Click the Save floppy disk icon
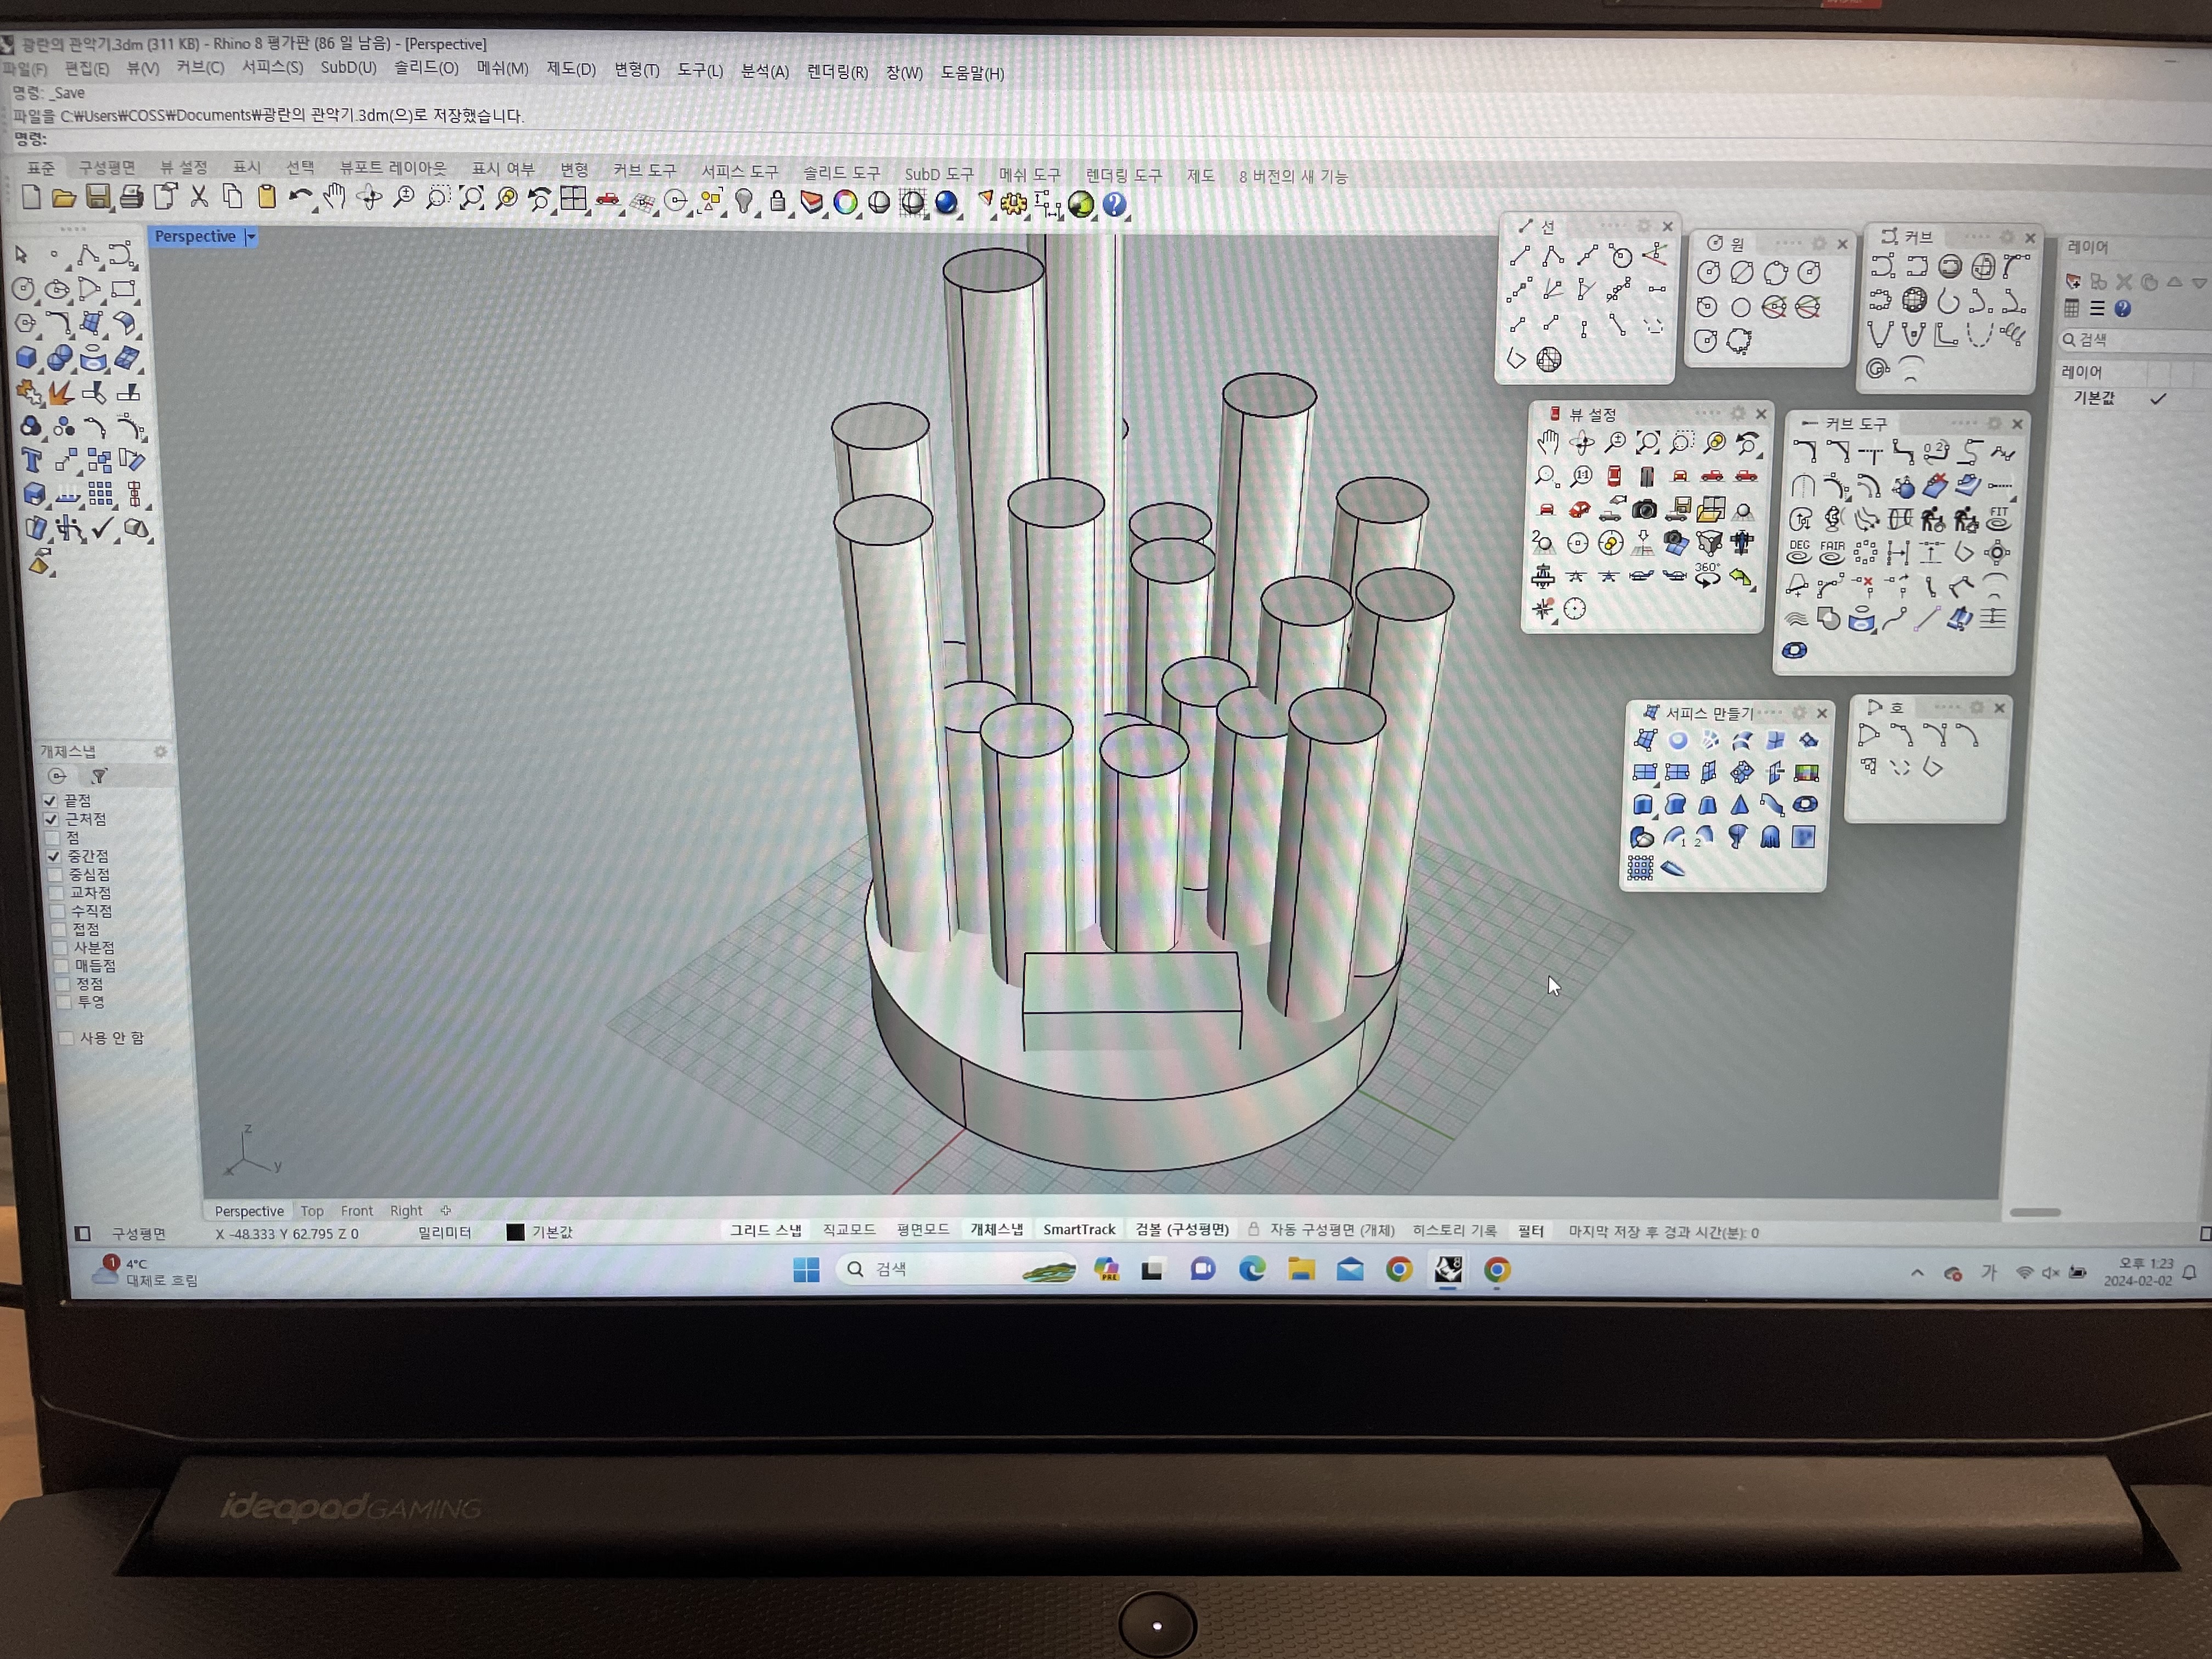Image resolution: width=2212 pixels, height=1659 pixels. (x=97, y=197)
